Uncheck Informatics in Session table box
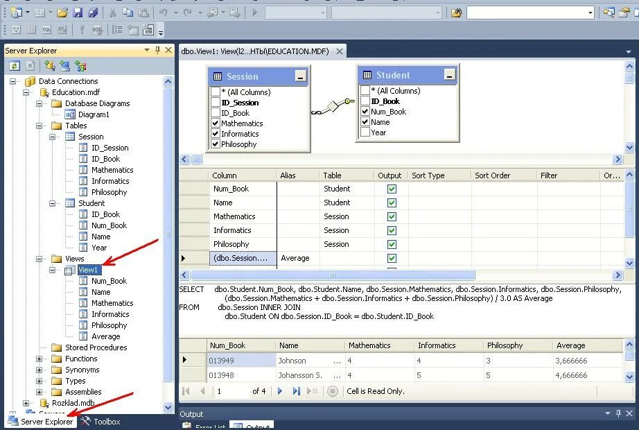This screenshot has height=430, width=639. click(x=216, y=133)
